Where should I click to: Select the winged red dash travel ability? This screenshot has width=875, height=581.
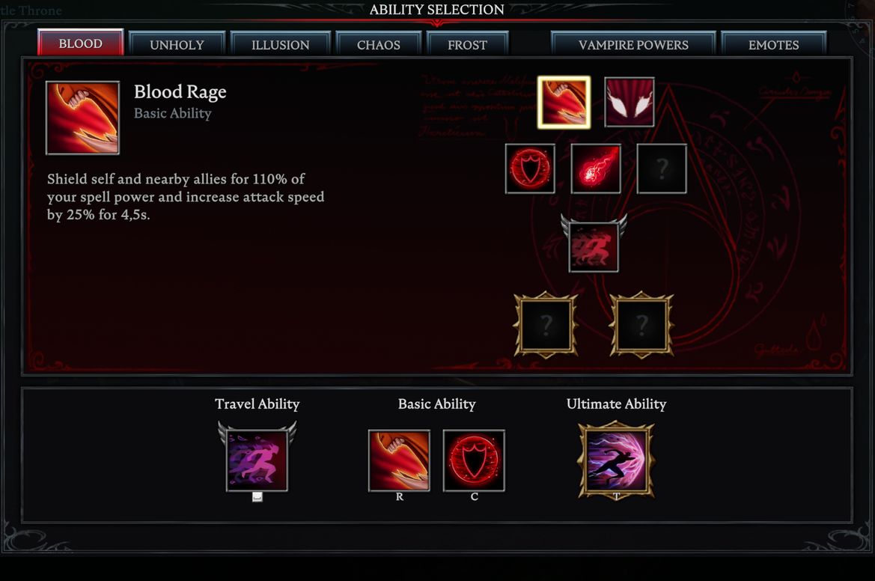[x=594, y=245]
